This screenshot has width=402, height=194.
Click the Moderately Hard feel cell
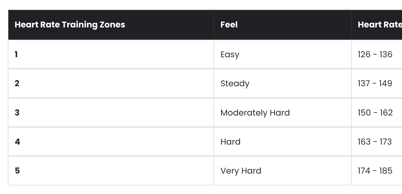tap(255, 113)
